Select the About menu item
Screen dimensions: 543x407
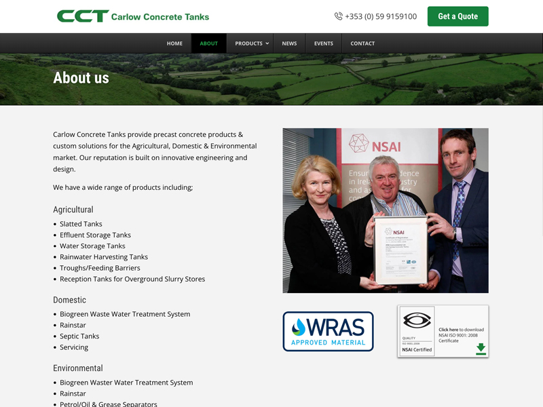(x=208, y=43)
